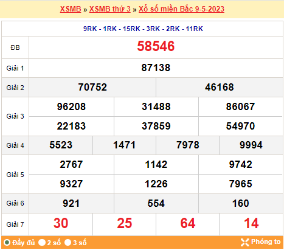Click the ticket codes row 9RK - 1RK
This screenshot has width=284, height=250.
(143, 29)
